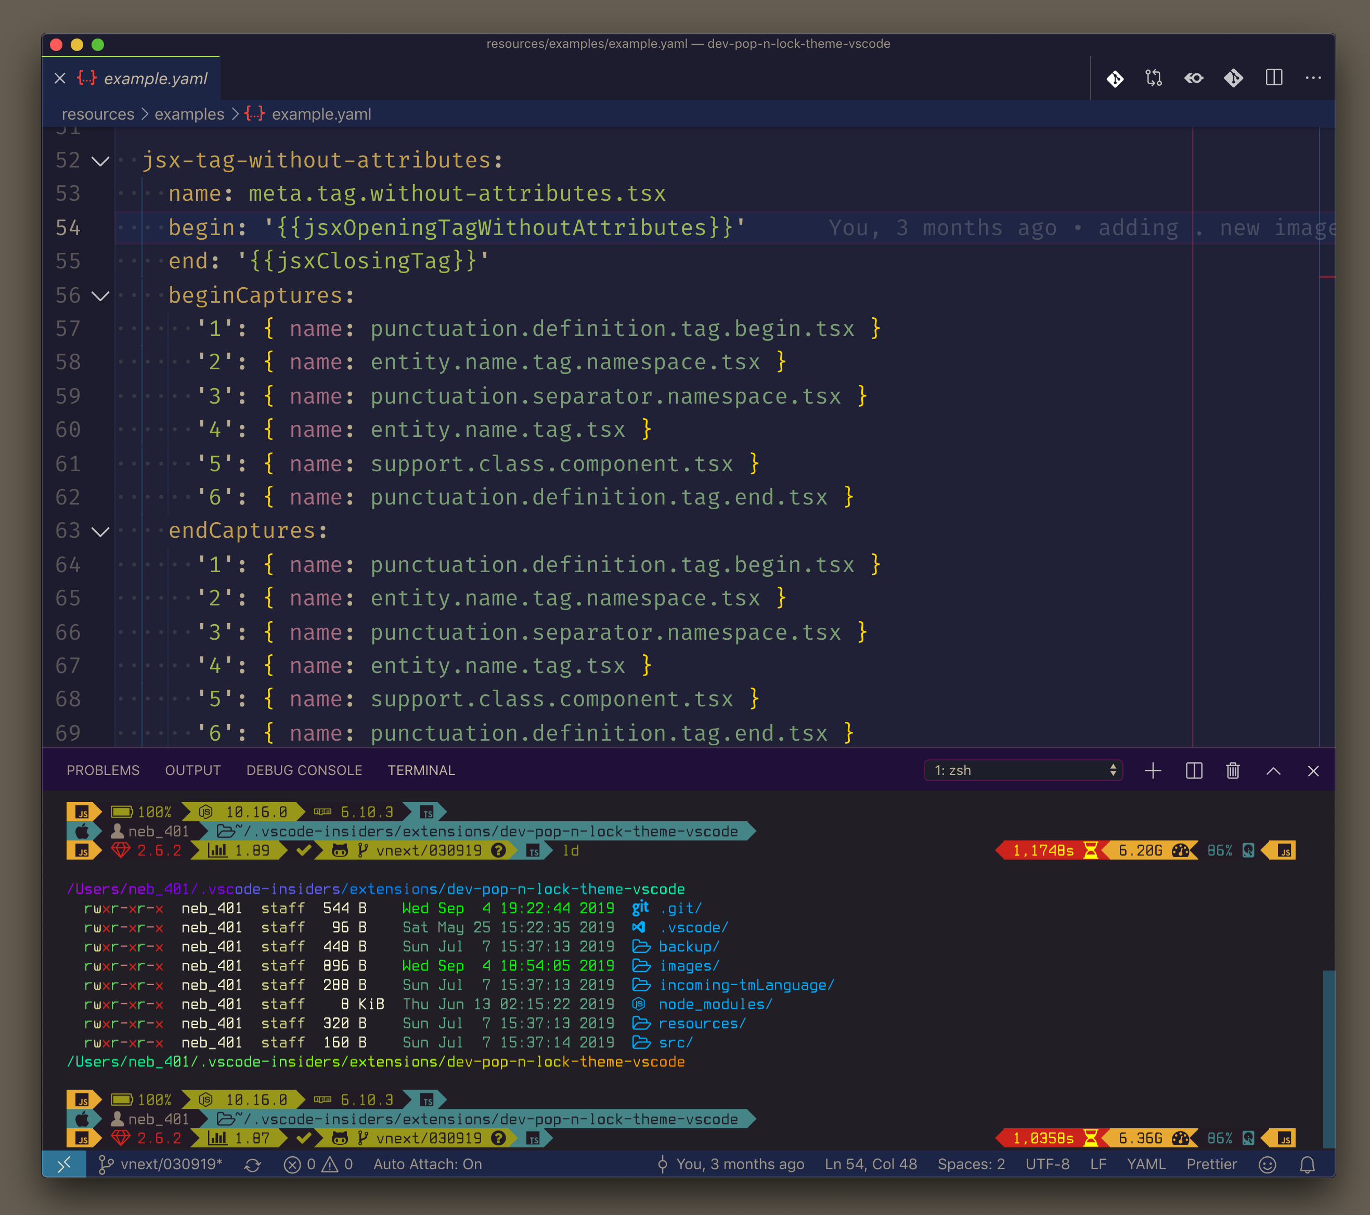The height and width of the screenshot is (1215, 1370).
Task: Toggle Auto Attach: On in the status bar
Action: [x=427, y=1165]
